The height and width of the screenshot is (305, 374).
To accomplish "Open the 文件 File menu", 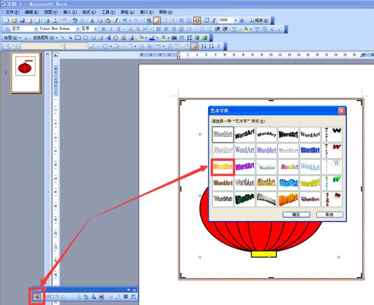I will click(x=12, y=12).
